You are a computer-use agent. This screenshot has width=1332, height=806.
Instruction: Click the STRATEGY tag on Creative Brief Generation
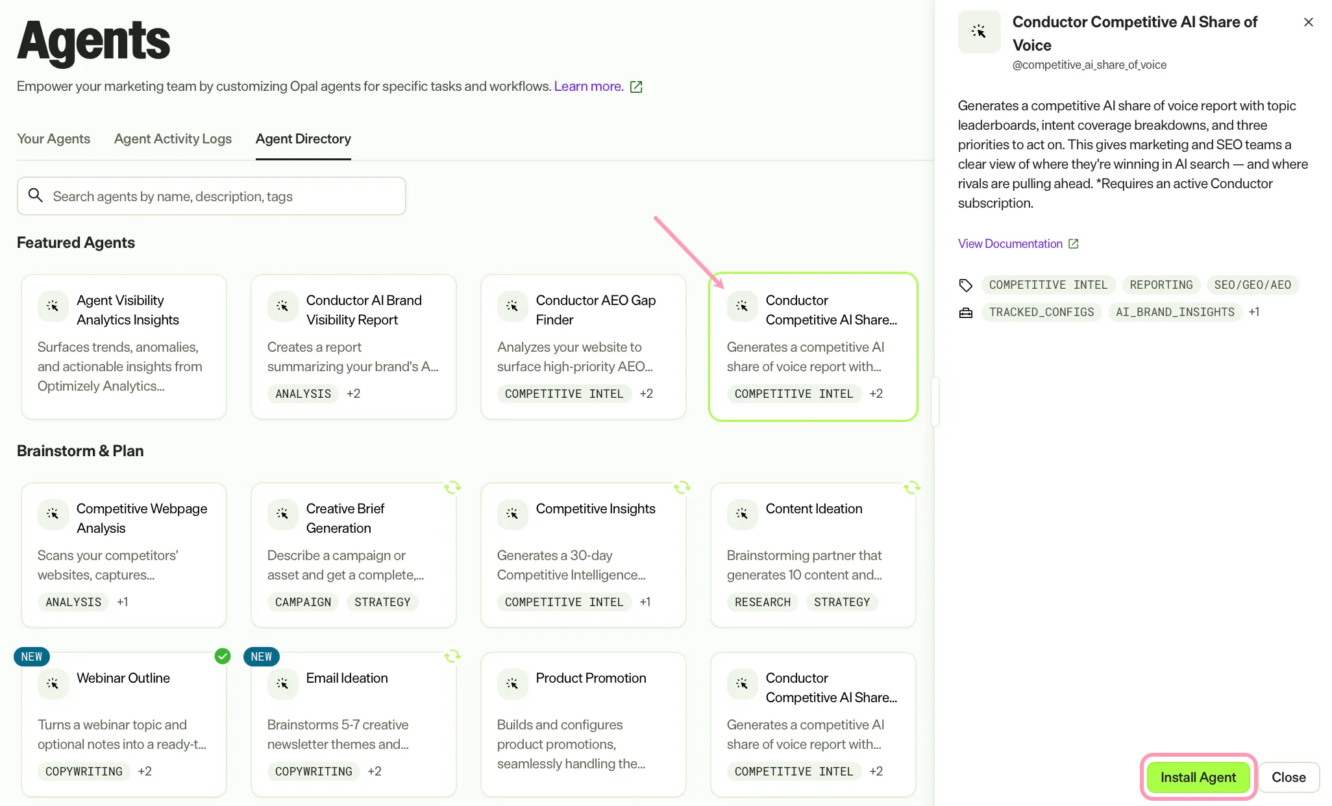[x=382, y=602]
